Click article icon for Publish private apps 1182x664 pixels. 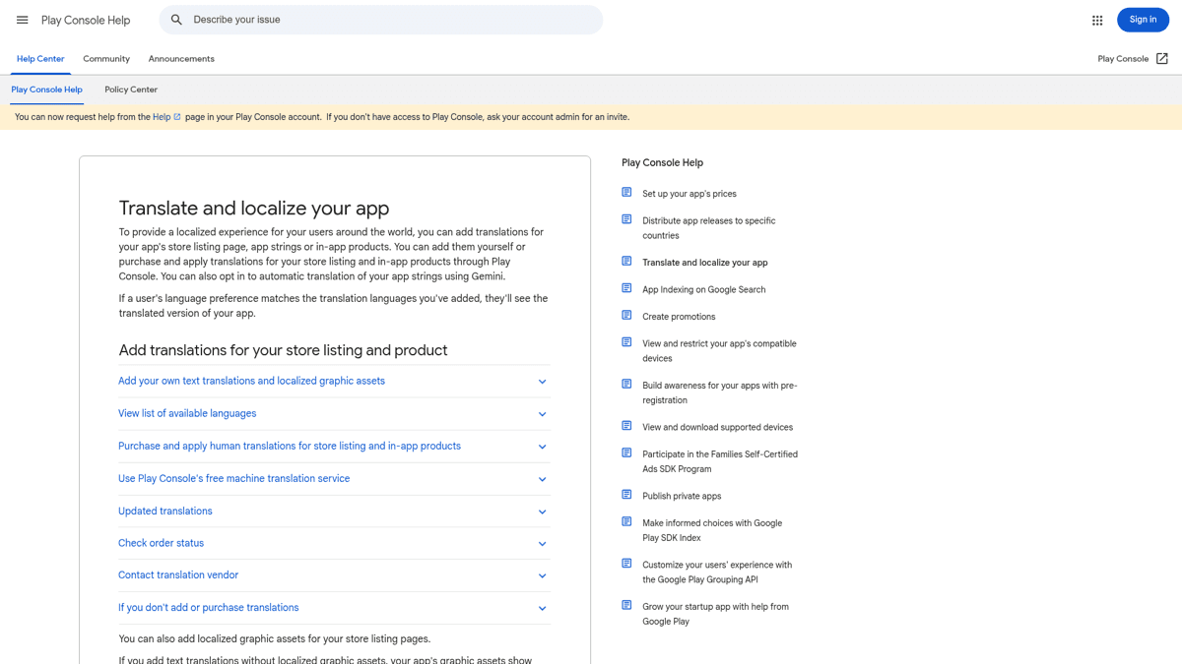coord(626,495)
